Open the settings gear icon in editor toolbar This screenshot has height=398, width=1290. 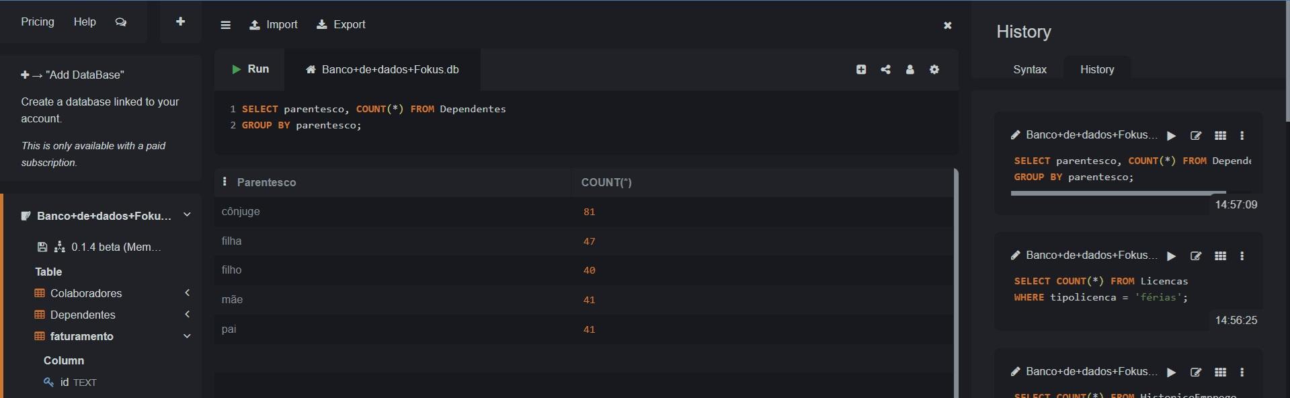934,69
